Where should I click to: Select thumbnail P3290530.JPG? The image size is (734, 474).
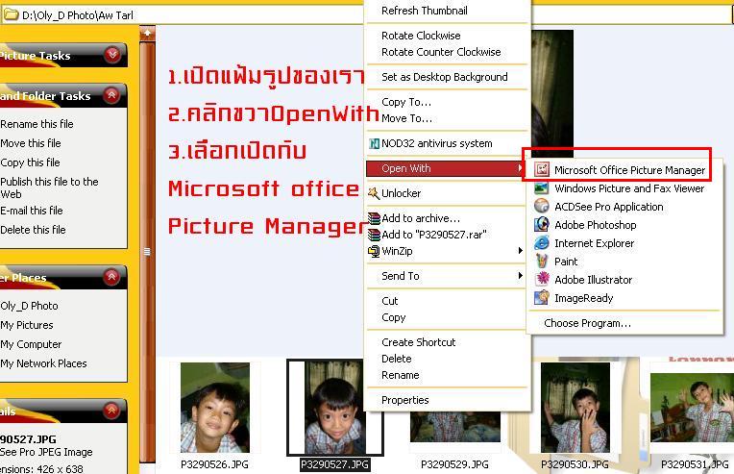(x=575, y=408)
